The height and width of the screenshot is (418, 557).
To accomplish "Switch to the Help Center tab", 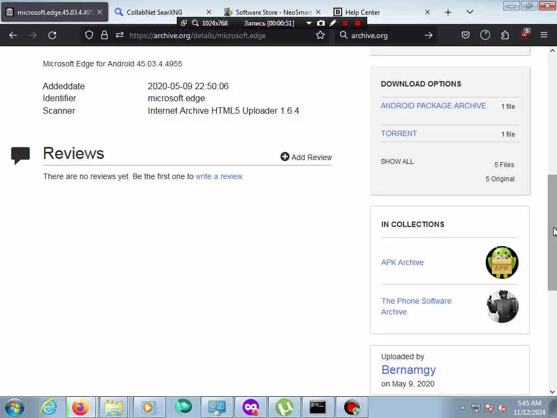I will coord(362,12).
